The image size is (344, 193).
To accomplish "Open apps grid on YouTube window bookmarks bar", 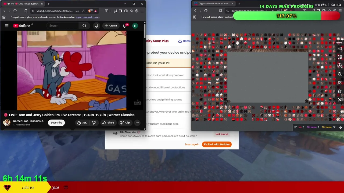I will click(4, 17).
